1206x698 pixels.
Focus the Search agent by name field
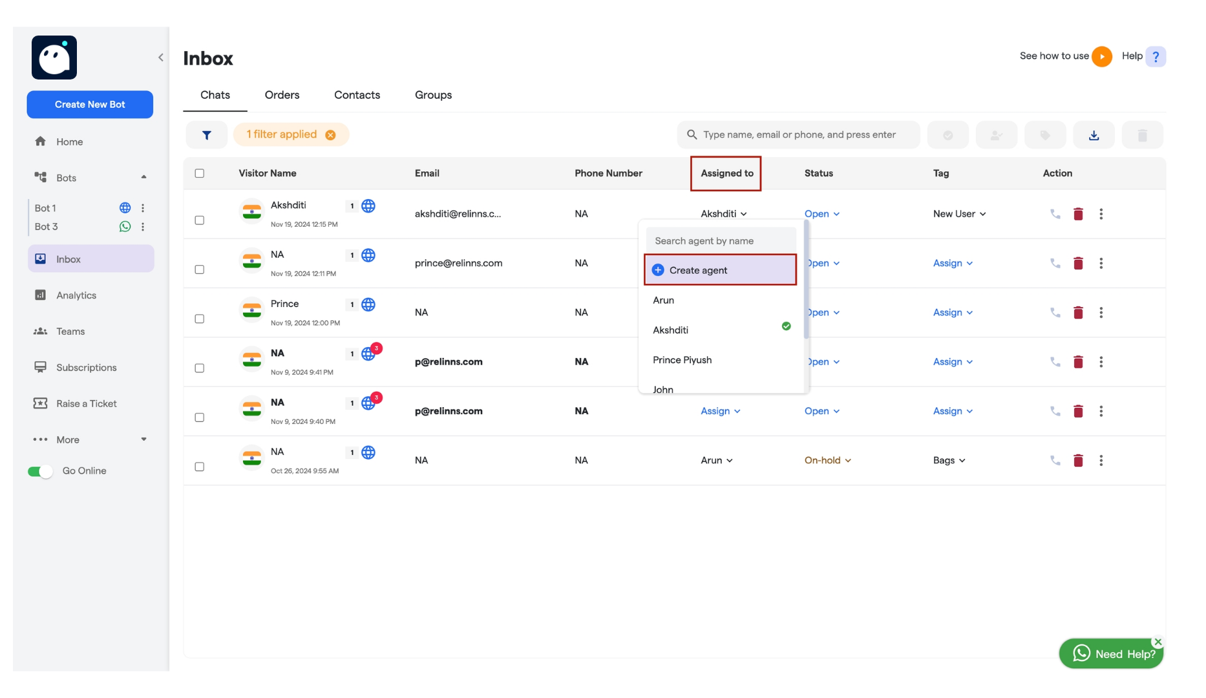721,240
